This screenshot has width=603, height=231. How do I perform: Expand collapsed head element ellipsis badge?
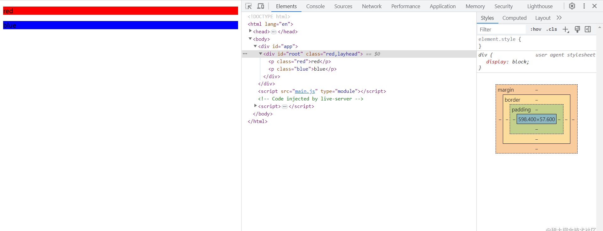(x=274, y=32)
